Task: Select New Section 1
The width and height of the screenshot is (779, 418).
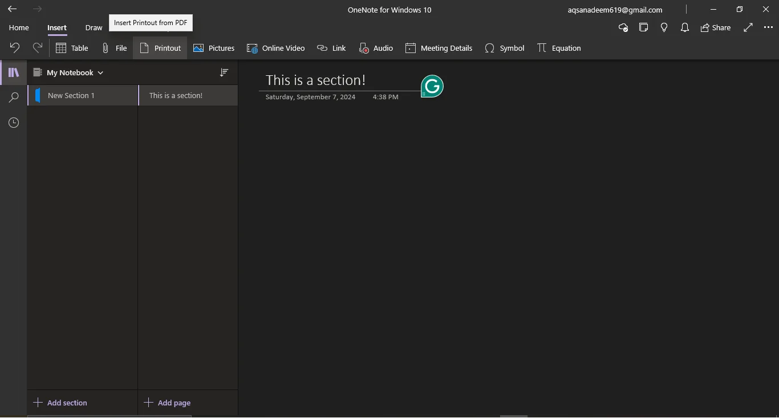Action: click(x=83, y=95)
